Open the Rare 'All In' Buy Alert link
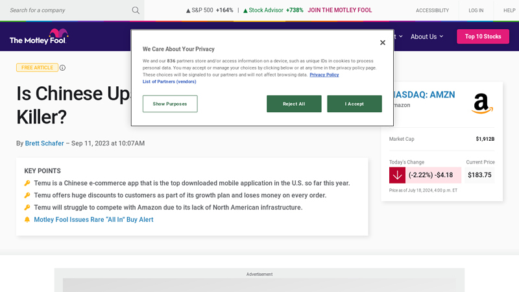 pyautogui.click(x=93, y=219)
